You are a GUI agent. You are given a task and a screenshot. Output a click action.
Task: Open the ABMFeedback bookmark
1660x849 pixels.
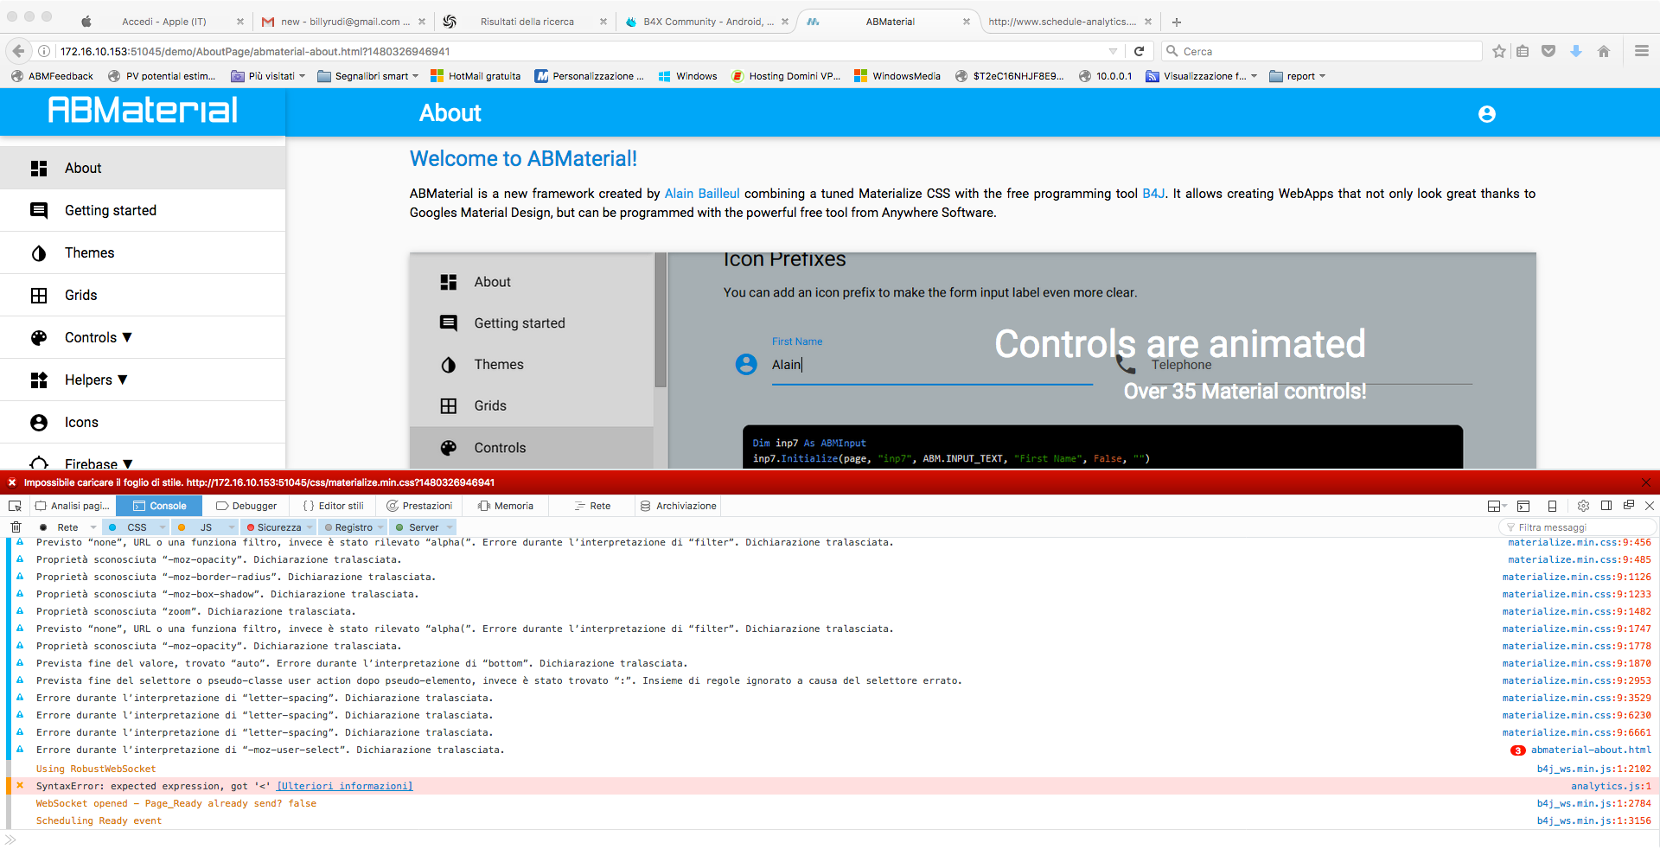52,76
